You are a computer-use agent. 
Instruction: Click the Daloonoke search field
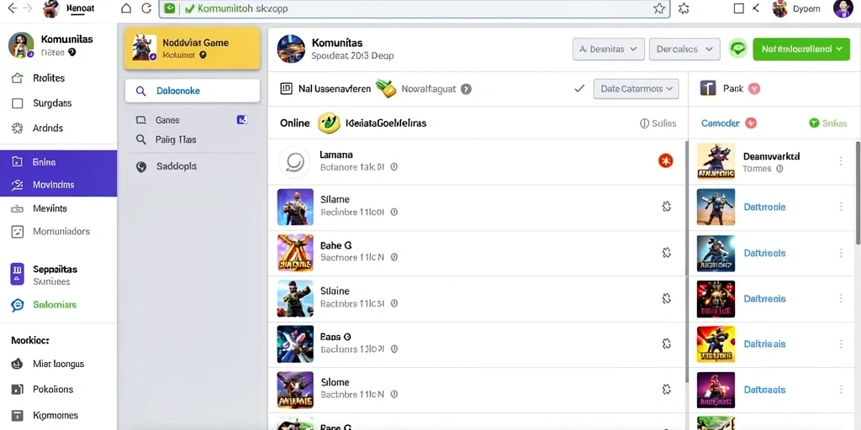(x=193, y=91)
